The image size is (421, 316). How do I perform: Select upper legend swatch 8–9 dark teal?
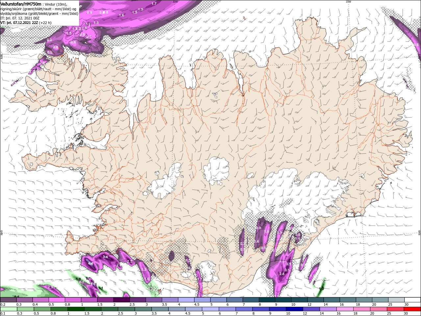pos(266,300)
